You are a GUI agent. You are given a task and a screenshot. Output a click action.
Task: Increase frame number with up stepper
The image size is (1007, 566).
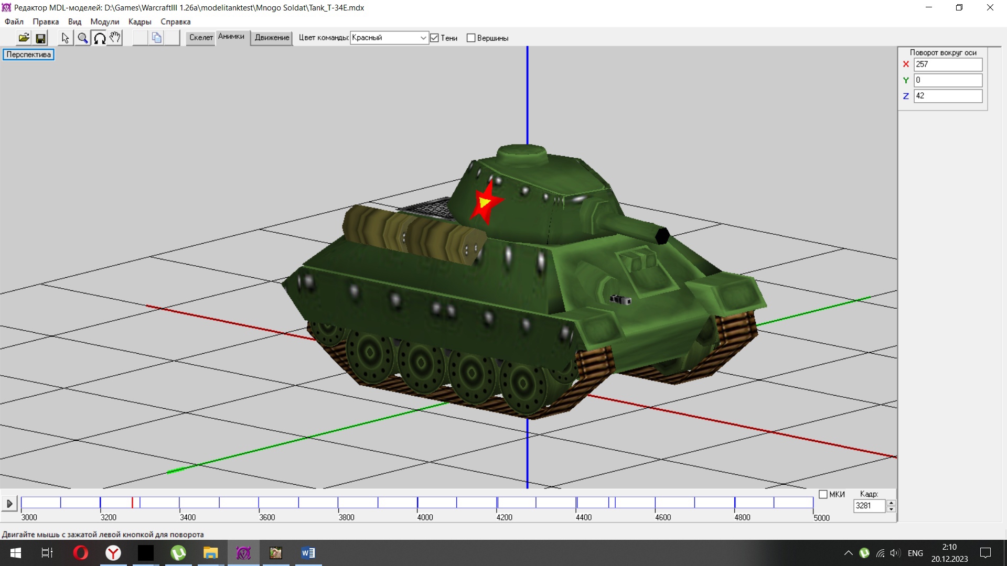(891, 503)
